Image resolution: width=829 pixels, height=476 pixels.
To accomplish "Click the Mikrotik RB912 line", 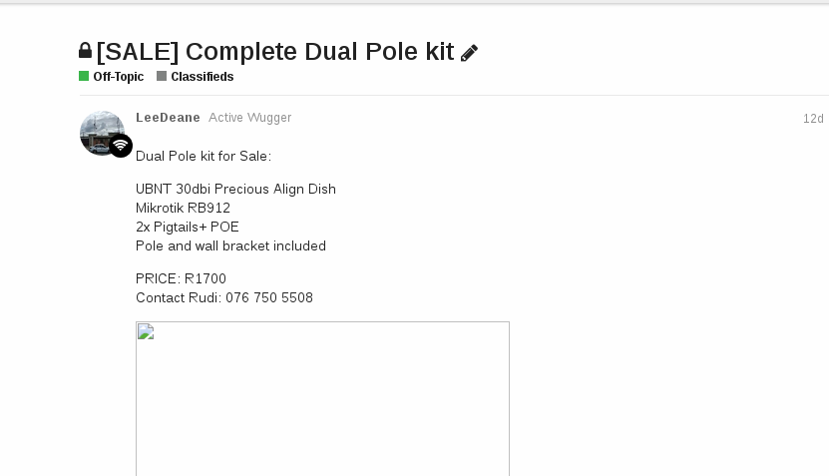I will pos(183,209).
